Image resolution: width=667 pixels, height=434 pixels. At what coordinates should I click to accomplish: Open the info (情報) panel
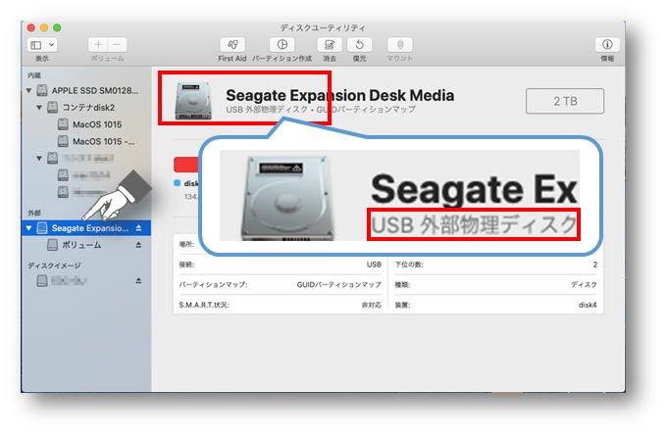click(x=607, y=45)
